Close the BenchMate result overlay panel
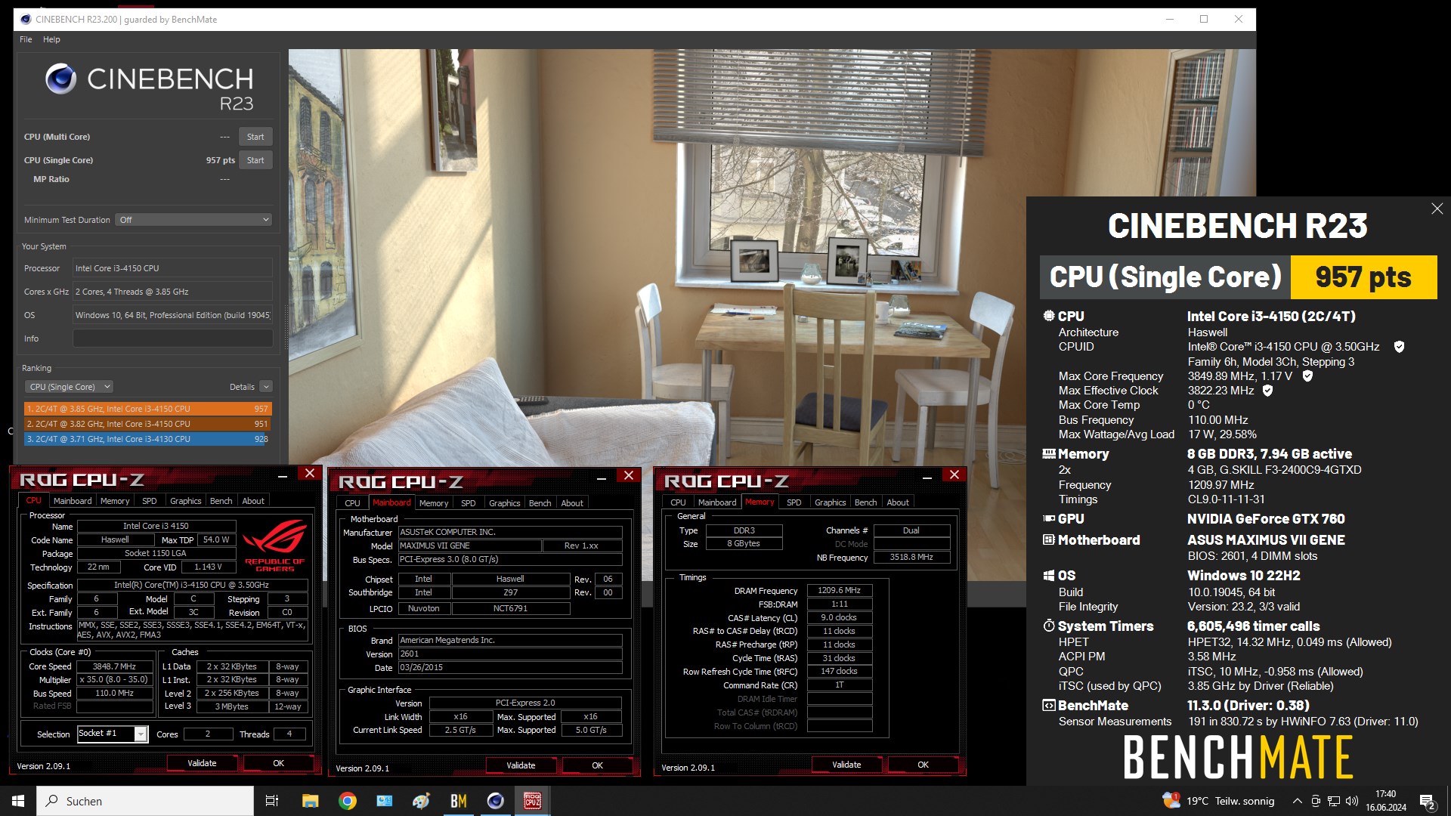 (x=1437, y=209)
